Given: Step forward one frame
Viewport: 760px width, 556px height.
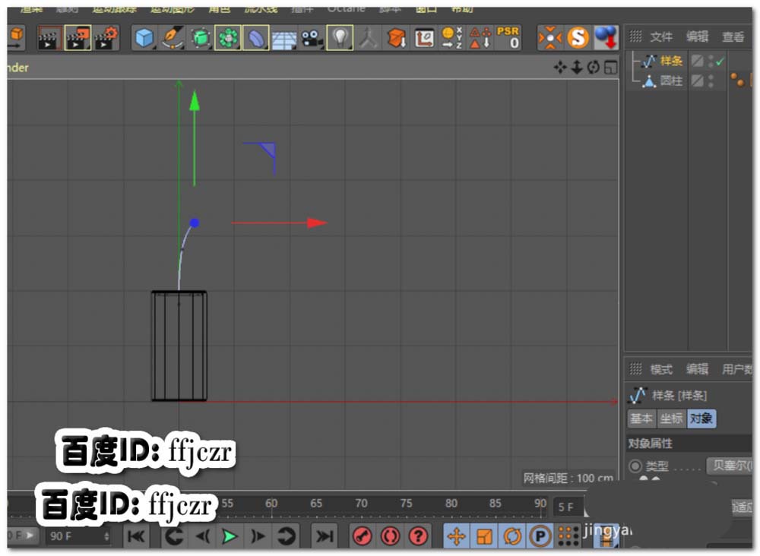Looking at the screenshot, I should point(258,536).
